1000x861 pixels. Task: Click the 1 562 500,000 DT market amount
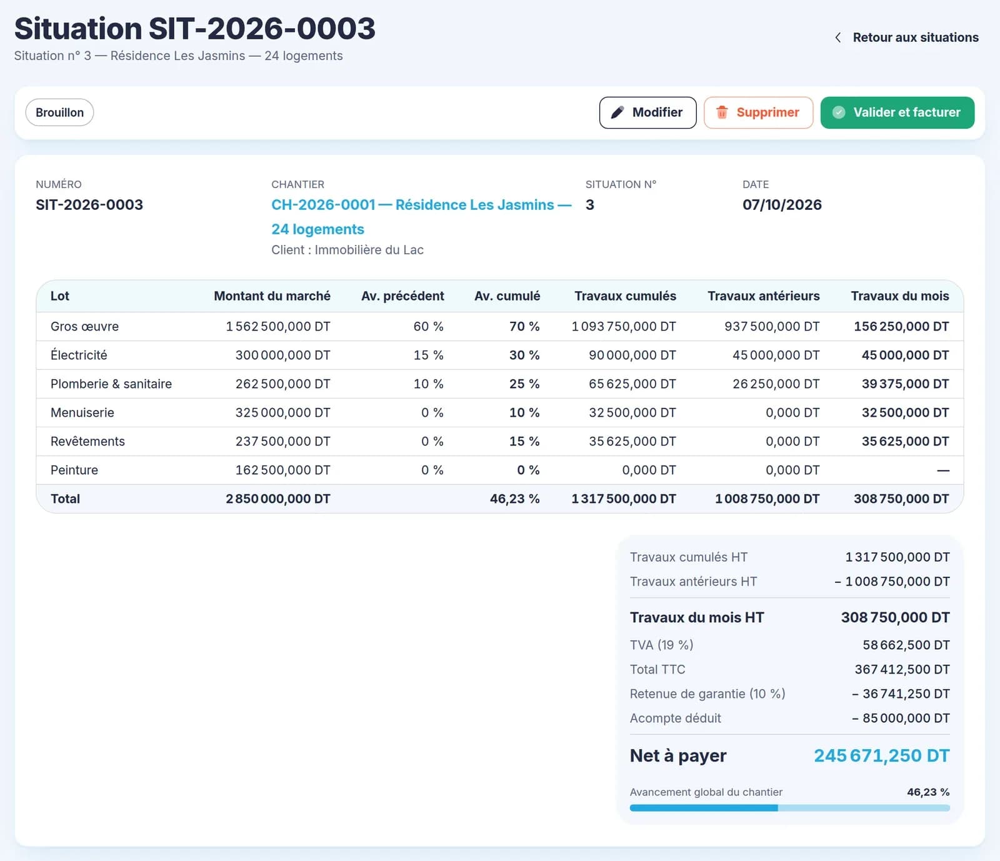[278, 326]
